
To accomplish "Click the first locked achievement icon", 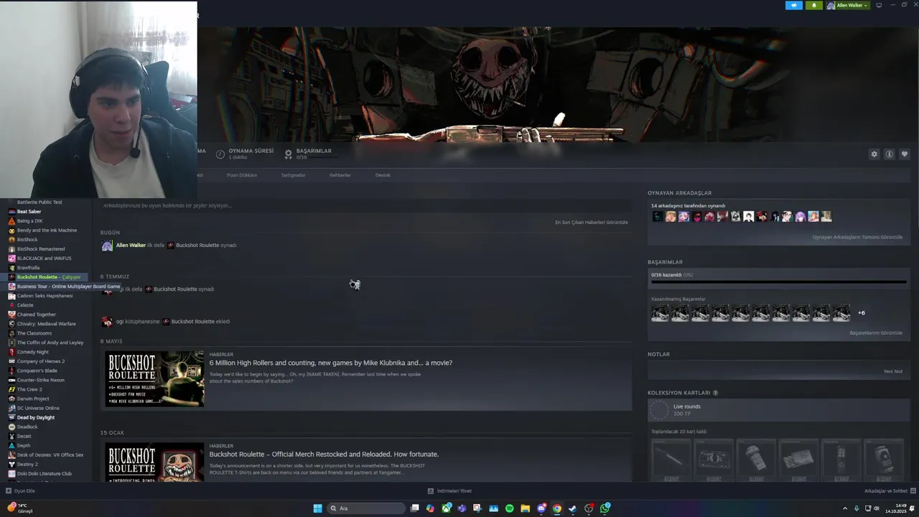I will pyautogui.click(x=660, y=313).
